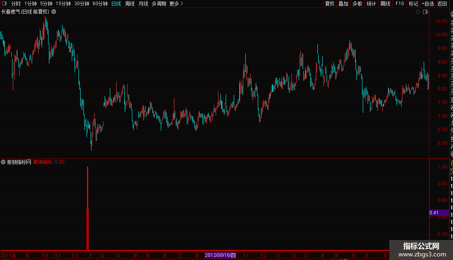Click the 标记 mark button
Image resolution: width=453 pixels, height=260 pixels.
(413, 4)
